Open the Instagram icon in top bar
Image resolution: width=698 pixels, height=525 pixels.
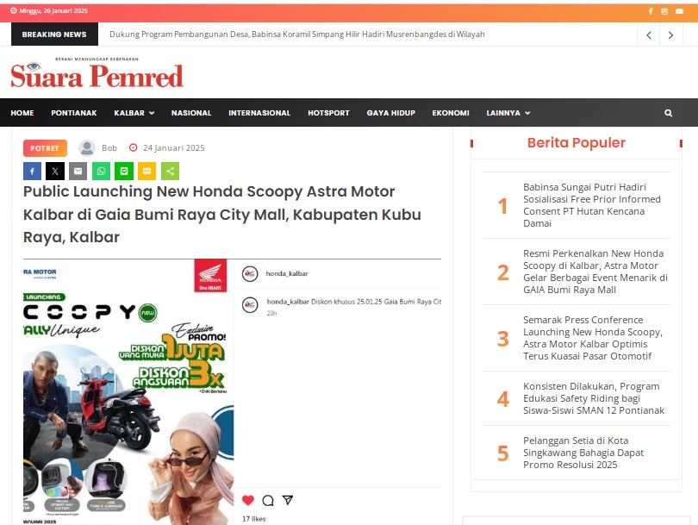(x=664, y=11)
